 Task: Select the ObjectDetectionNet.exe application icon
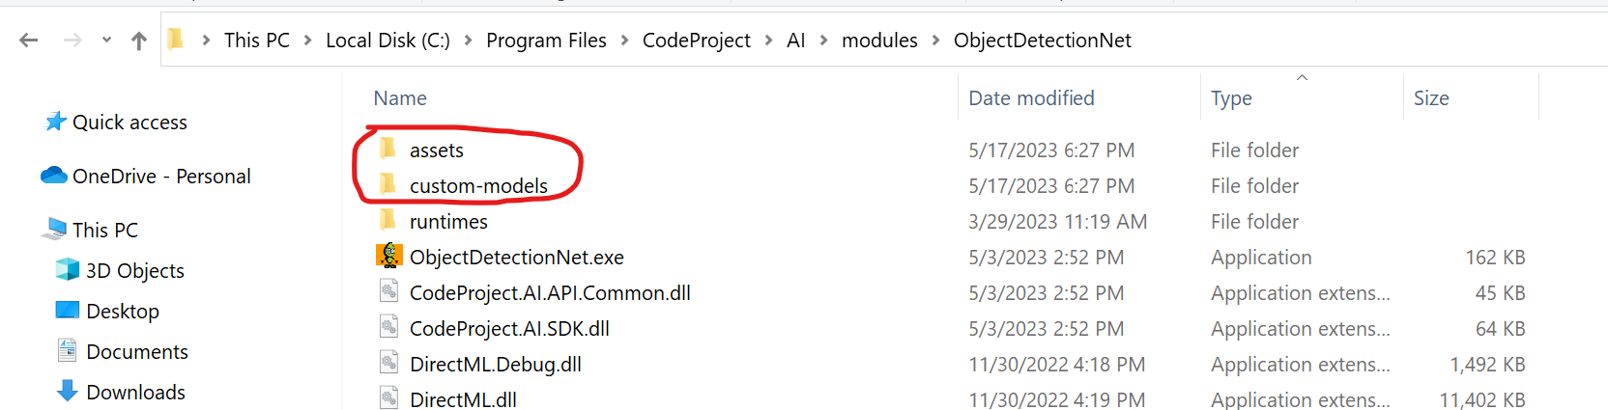[x=388, y=256]
